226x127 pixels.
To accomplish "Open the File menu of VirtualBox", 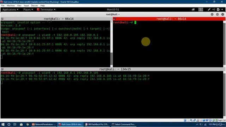I will [x=3, y=6].
